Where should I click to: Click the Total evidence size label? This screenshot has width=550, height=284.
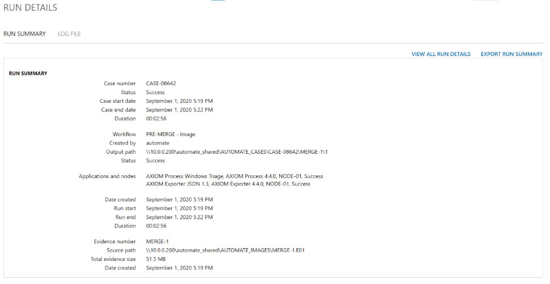113,259
